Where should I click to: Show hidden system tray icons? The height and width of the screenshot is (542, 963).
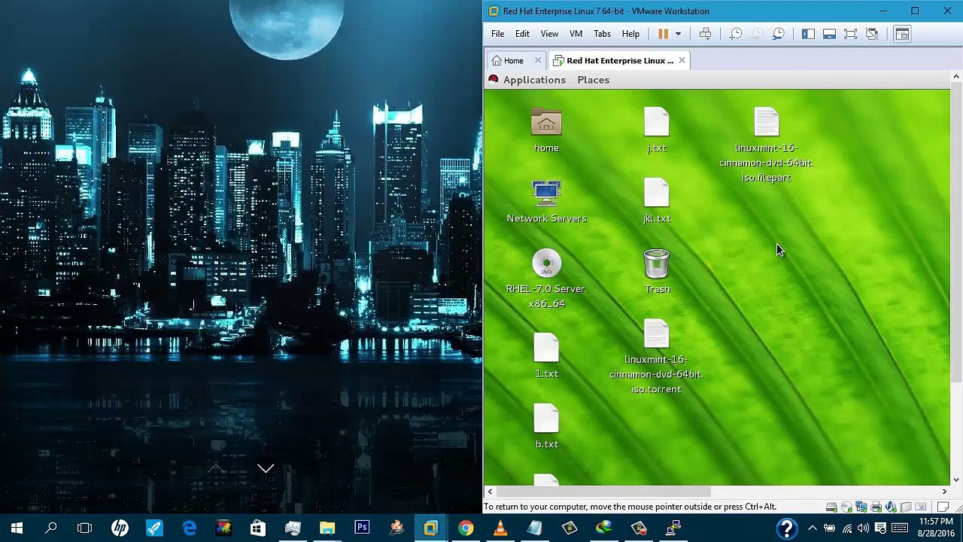point(812,528)
